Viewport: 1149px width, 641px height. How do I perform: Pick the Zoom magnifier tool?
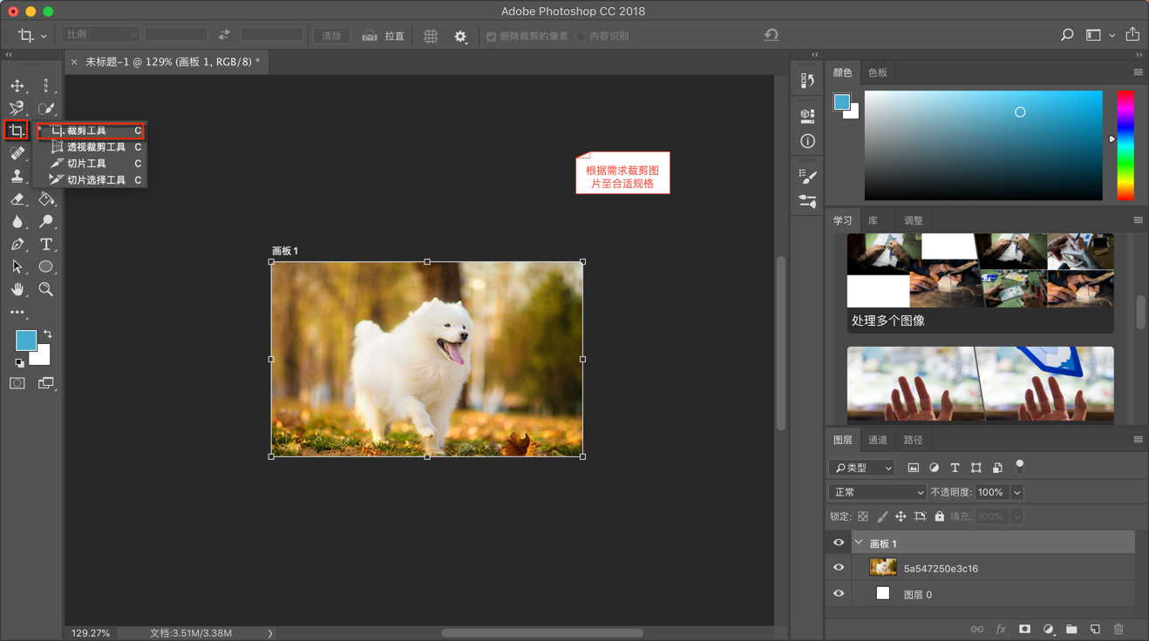pos(46,289)
